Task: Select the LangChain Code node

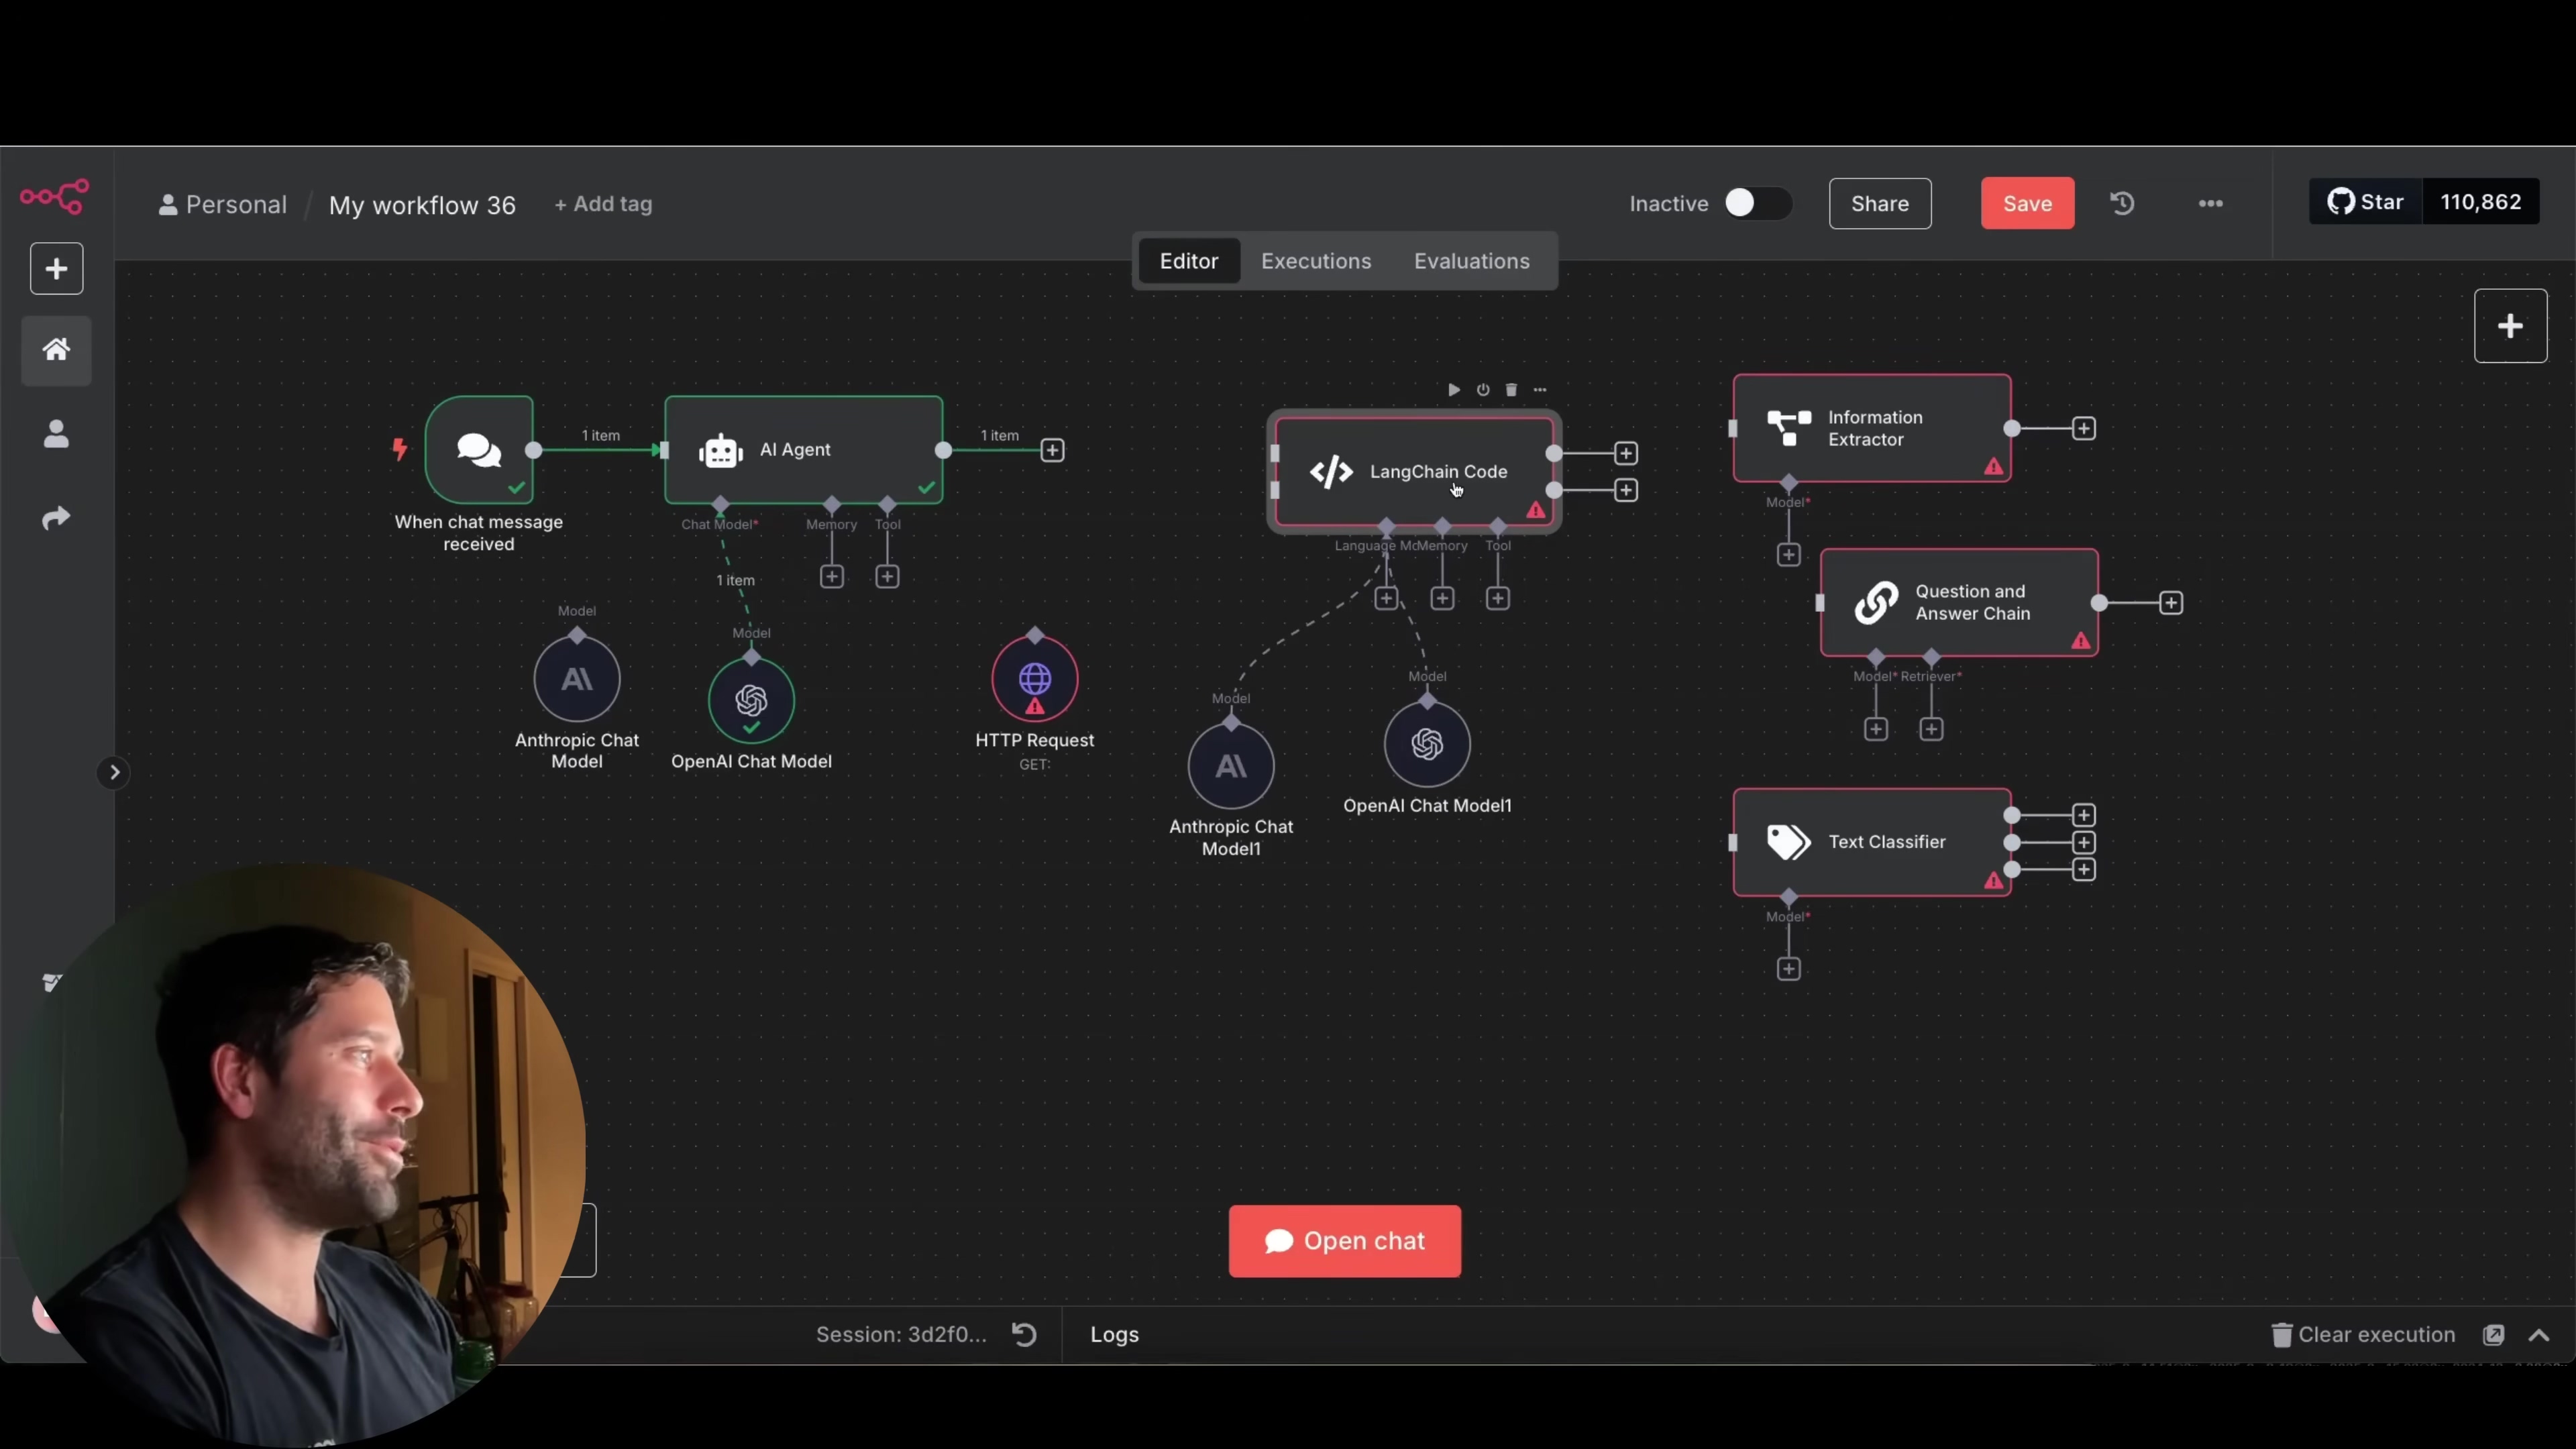Action: (x=1414, y=471)
